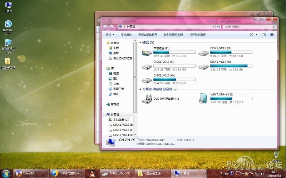Collapse the 有可移动存储的设备 group
286x178 pixels.
tap(140, 89)
